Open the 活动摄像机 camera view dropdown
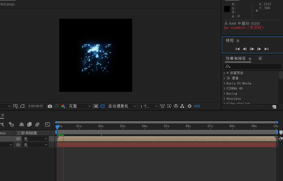Screen dimensions: 283x181 coord(122,106)
